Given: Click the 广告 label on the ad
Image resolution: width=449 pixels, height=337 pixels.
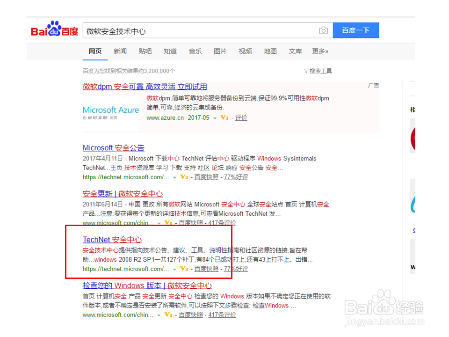Looking at the screenshot, I should [x=373, y=85].
